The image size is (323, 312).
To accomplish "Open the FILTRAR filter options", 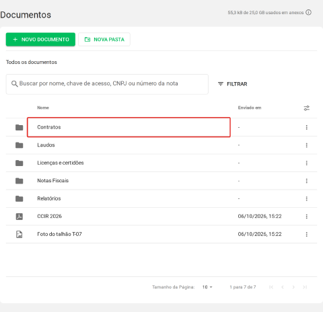I will point(233,84).
